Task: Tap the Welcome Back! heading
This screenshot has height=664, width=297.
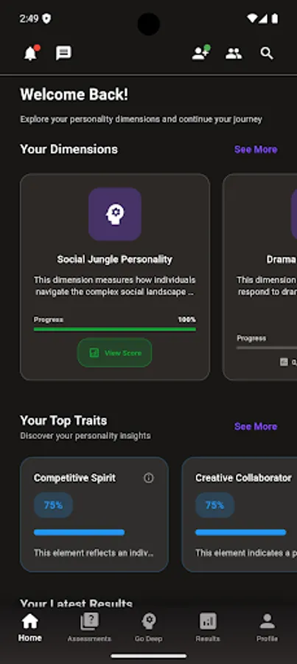Action: point(74,94)
